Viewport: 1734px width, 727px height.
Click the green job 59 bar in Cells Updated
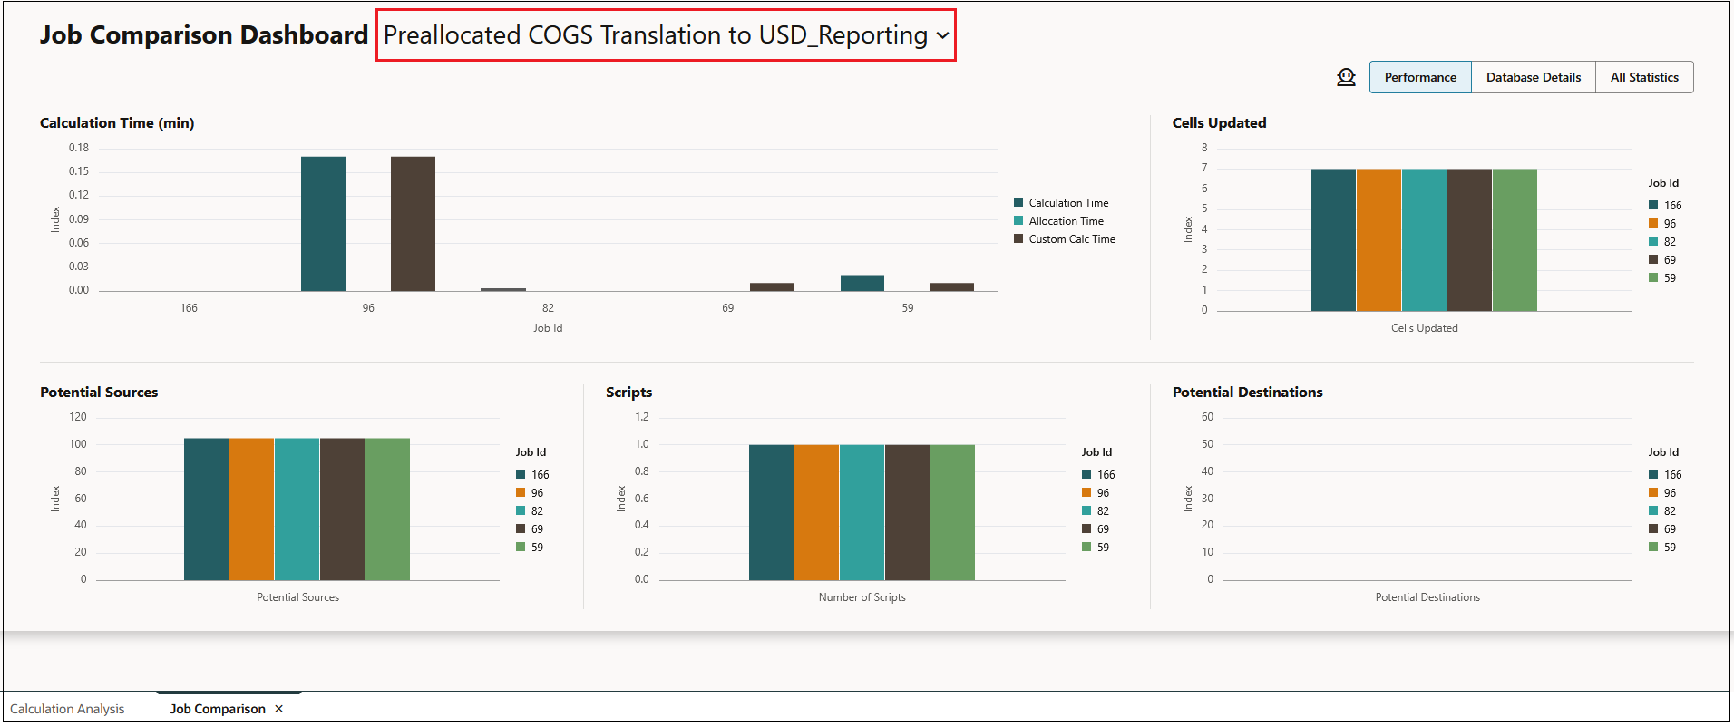[x=1515, y=240]
